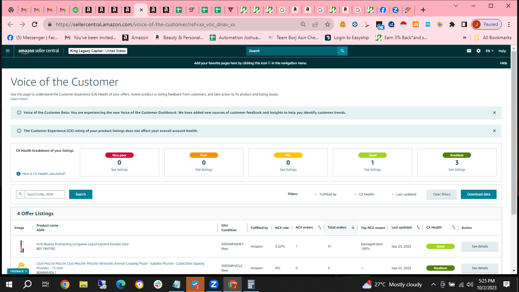Switch to the Zoom browser tab

(x=396, y=10)
